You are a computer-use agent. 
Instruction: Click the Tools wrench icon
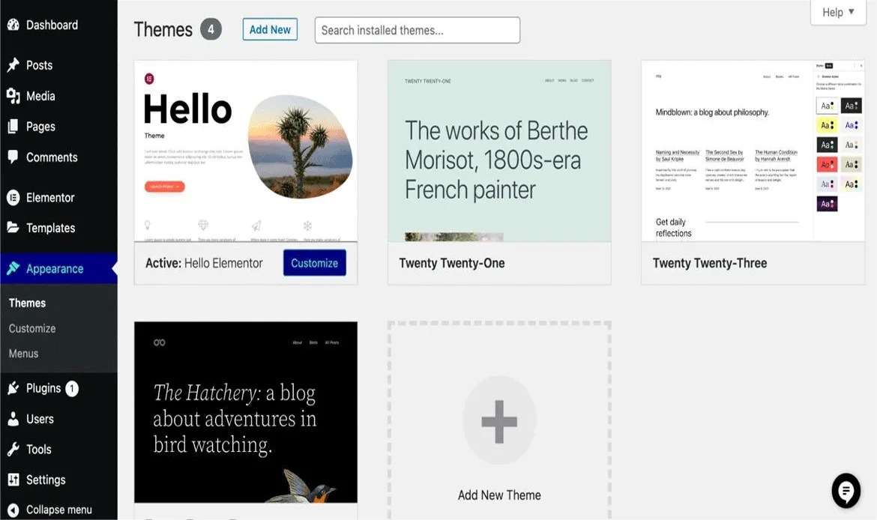tap(13, 449)
